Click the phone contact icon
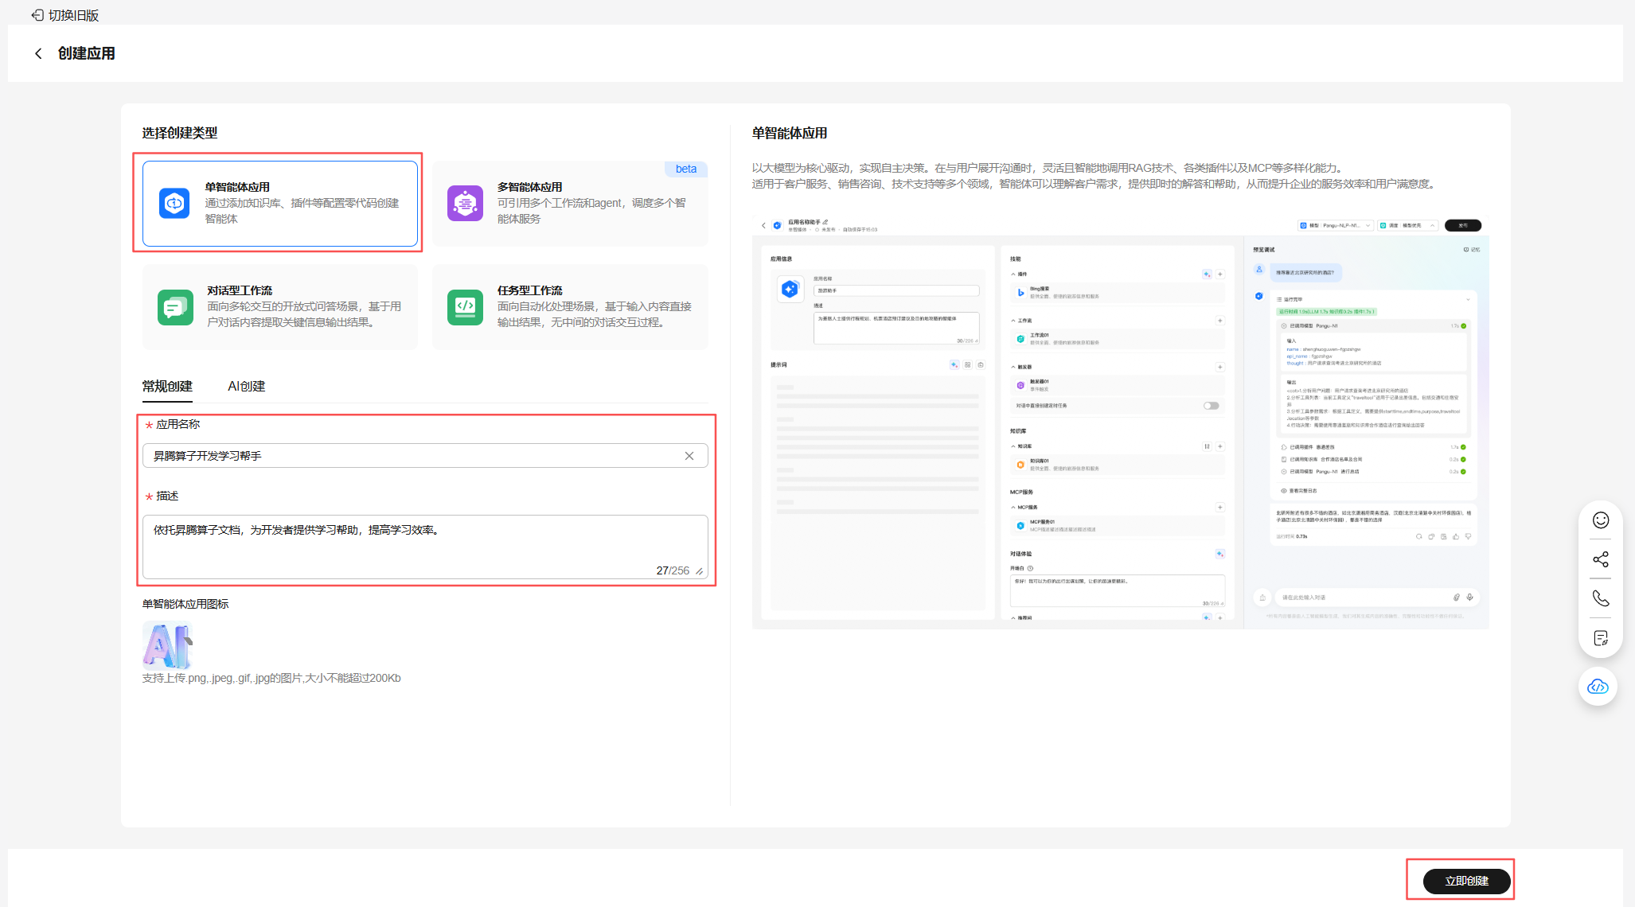This screenshot has height=907, width=1635. (1601, 598)
